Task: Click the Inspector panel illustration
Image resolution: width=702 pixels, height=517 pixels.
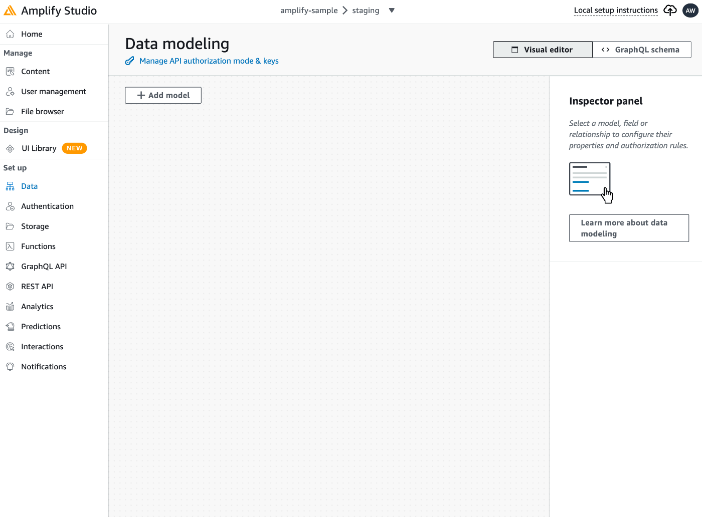Action: tap(591, 183)
